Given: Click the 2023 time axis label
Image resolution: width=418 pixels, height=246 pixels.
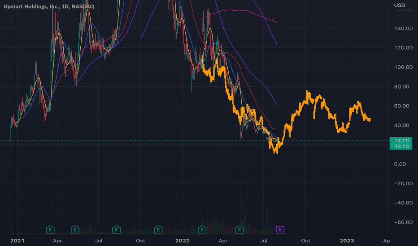Looking at the screenshot, I should point(347,241).
